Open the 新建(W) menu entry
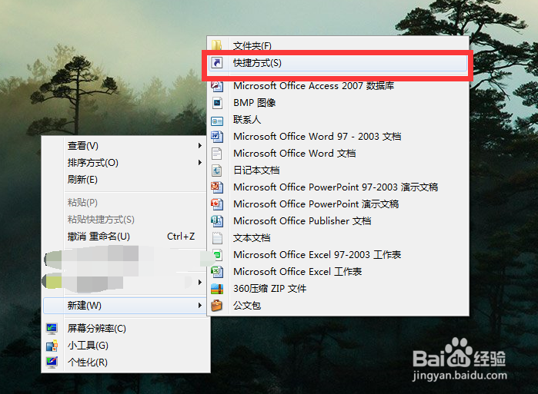 125,306
